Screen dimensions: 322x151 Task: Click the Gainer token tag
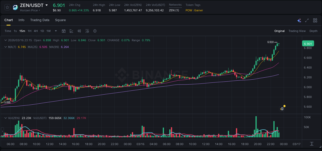(x=198, y=10)
